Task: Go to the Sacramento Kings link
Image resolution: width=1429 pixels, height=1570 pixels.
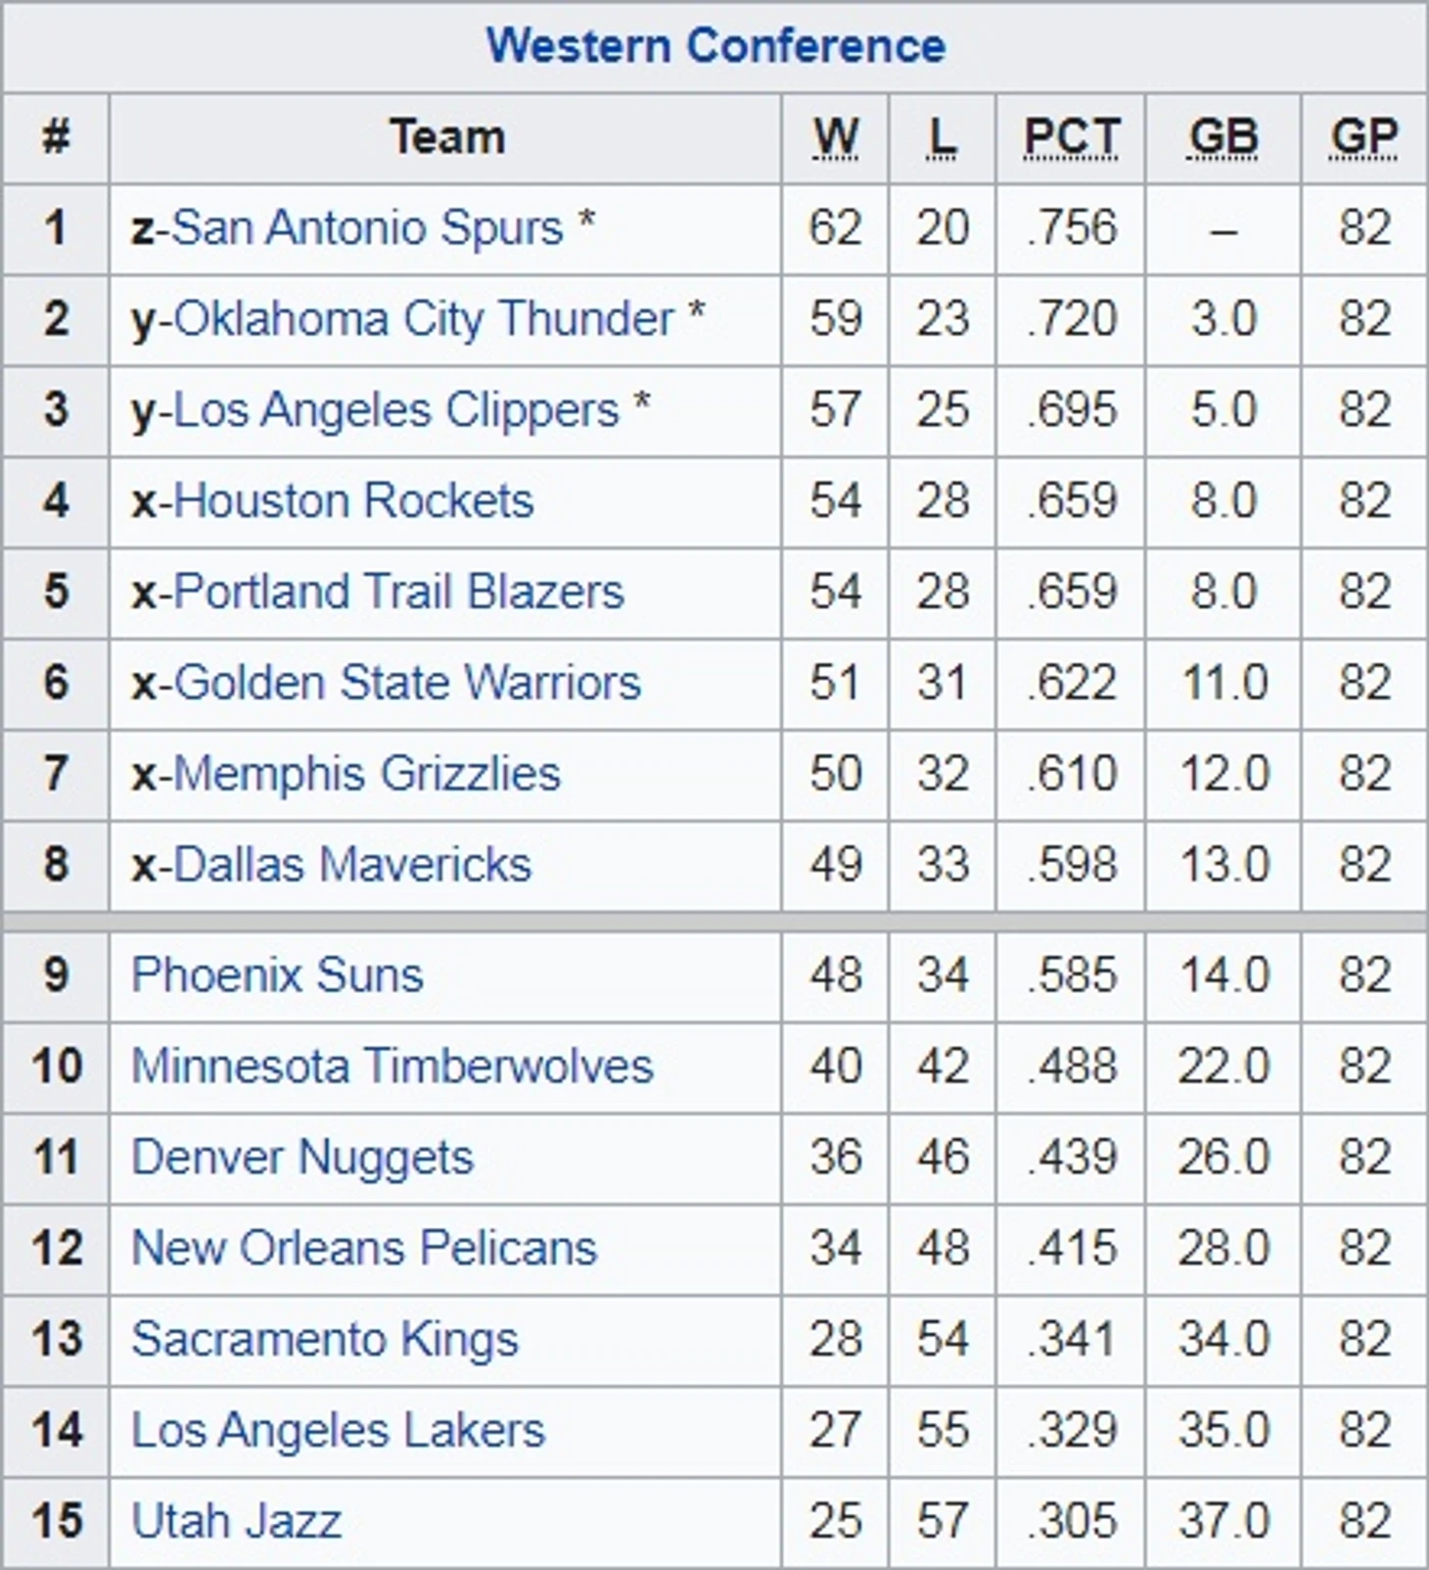Action: [324, 1340]
